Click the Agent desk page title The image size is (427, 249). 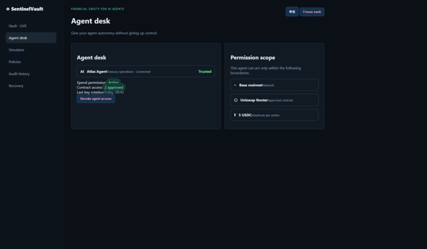coord(91,21)
